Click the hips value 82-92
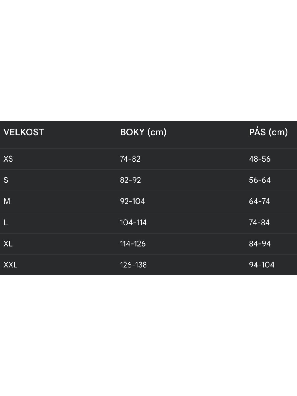The height and width of the screenshot is (396, 297). click(x=131, y=180)
